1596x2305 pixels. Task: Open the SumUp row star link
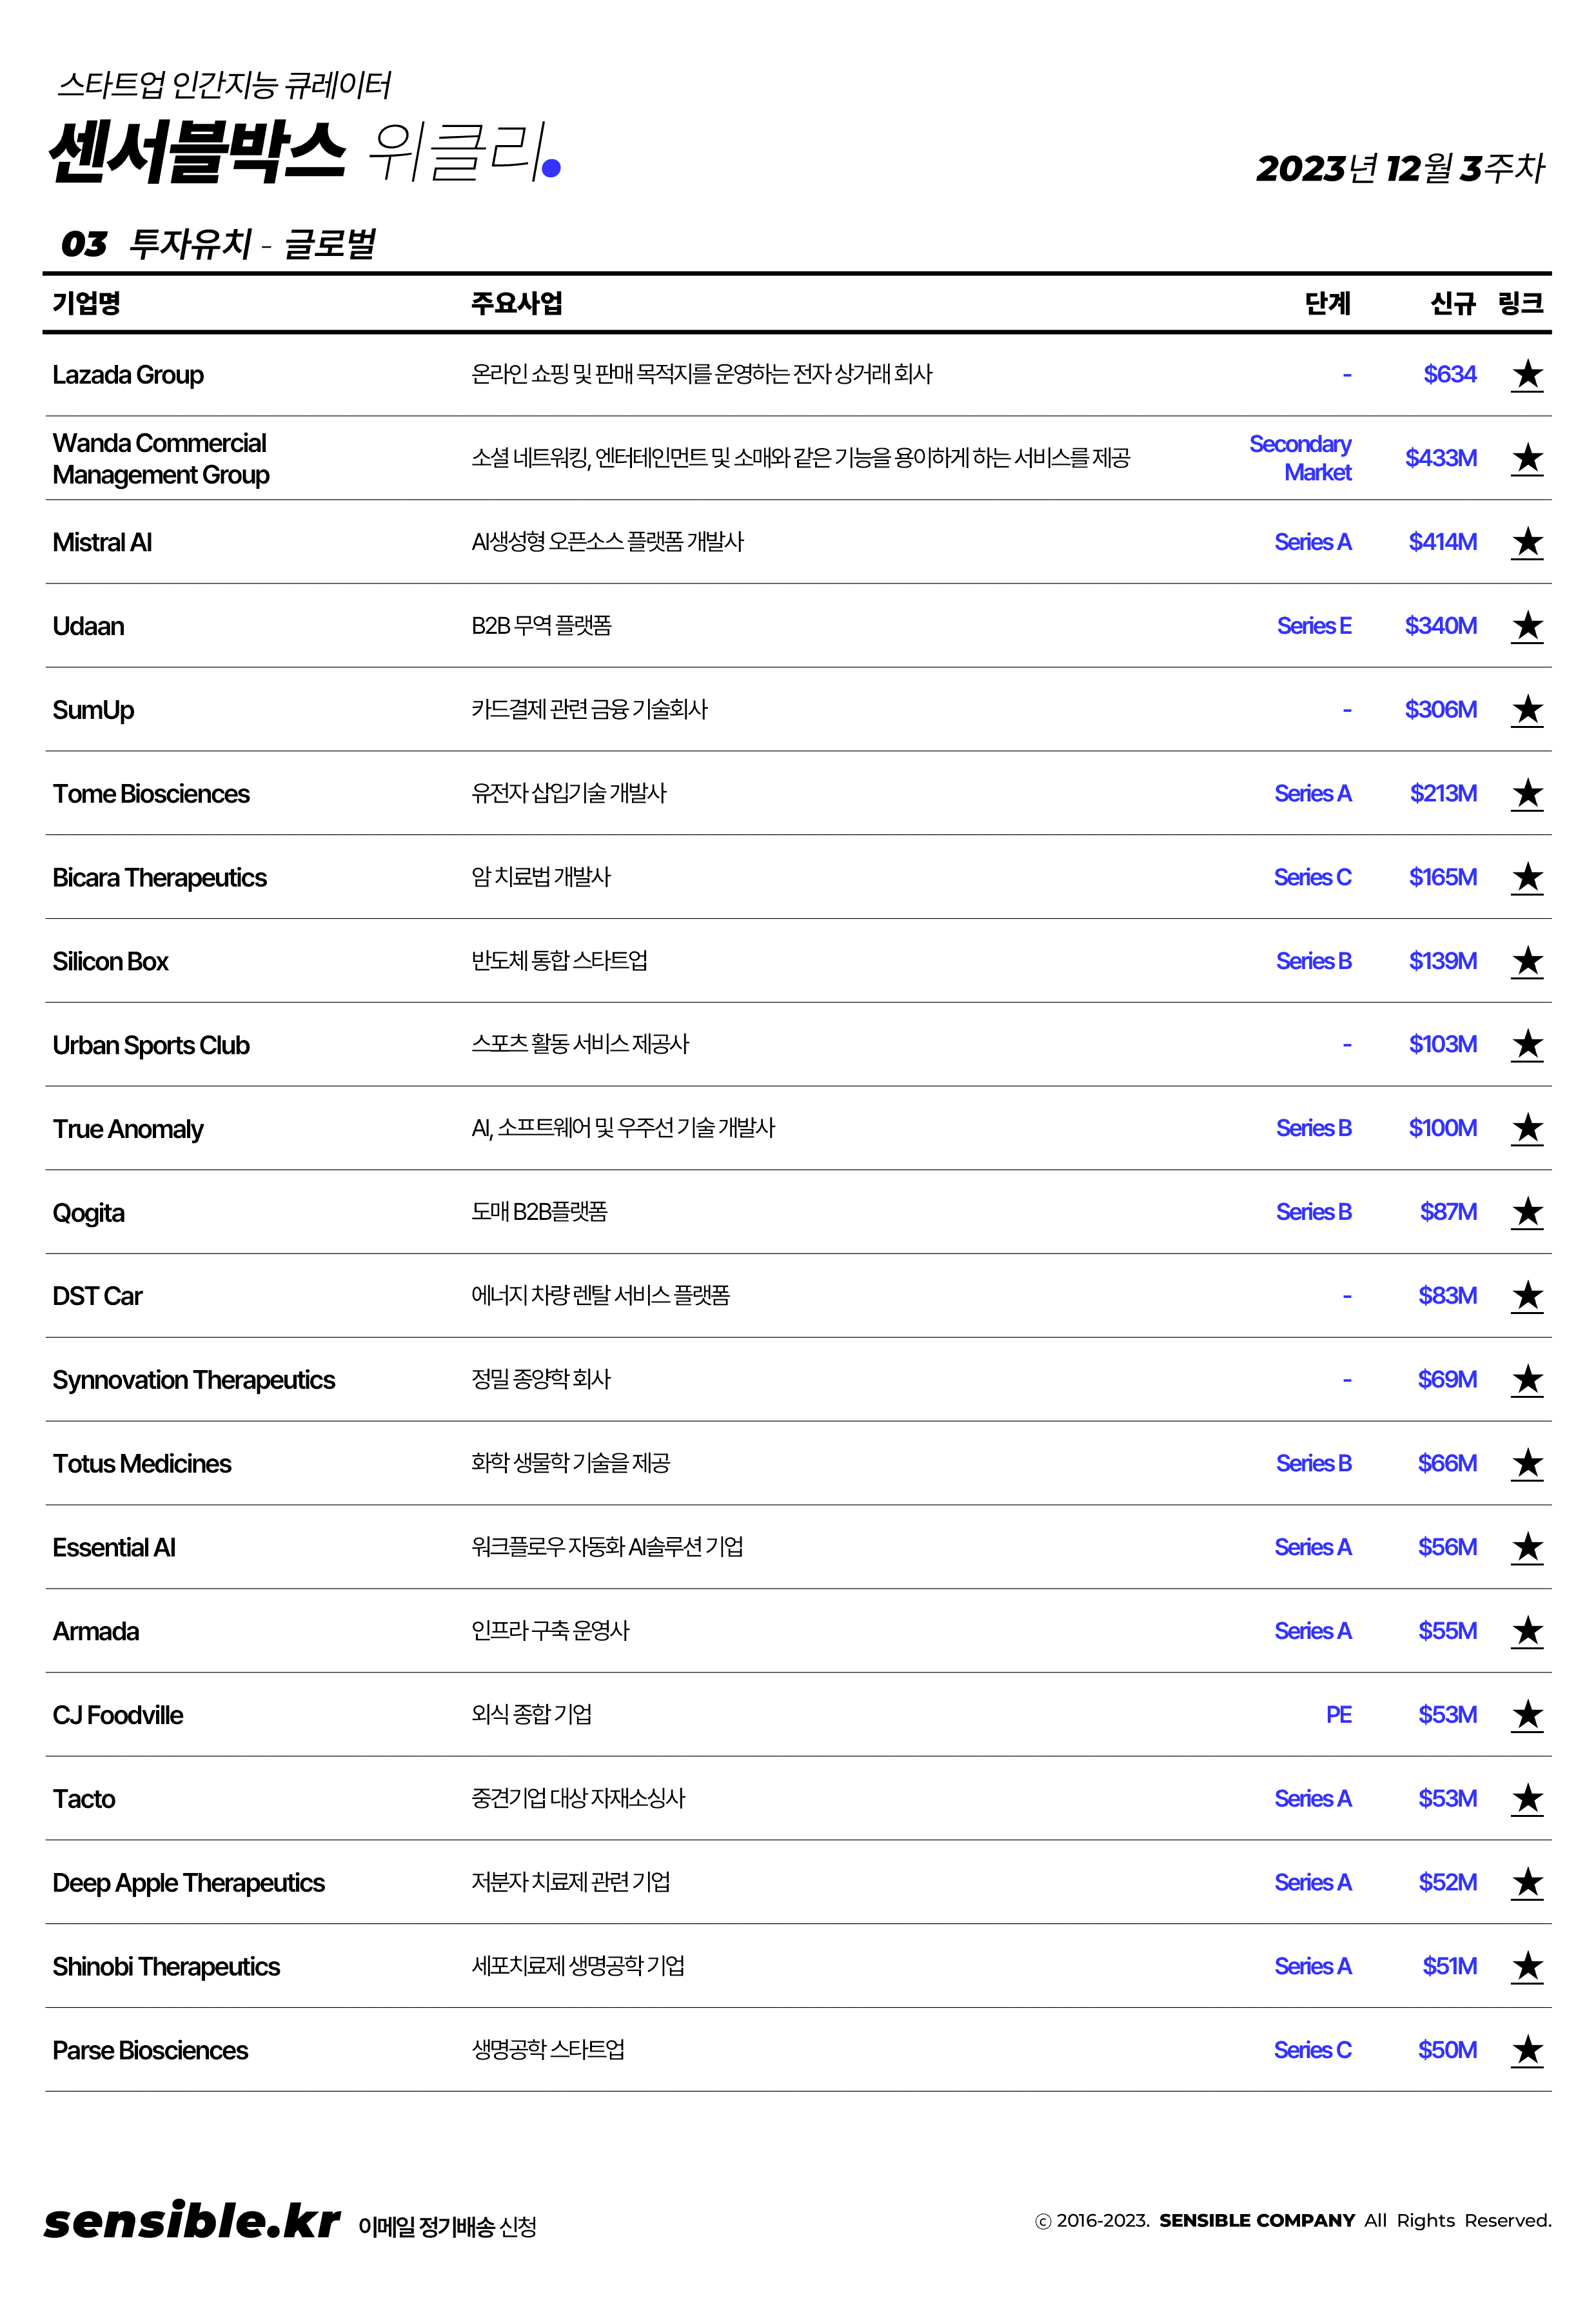[x=1526, y=711]
